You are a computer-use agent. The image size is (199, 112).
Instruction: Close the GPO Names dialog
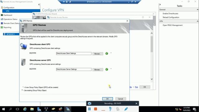tap(127, 21)
